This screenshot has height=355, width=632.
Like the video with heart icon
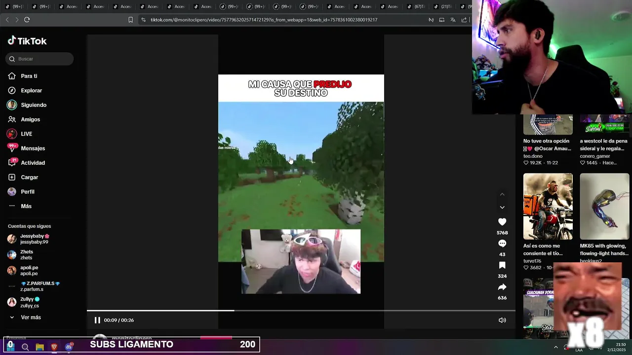(502, 222)
